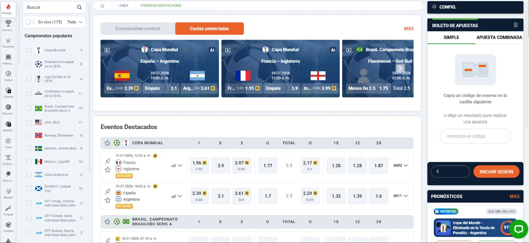
Task: Favorite Brasil Campeonato Brasileño Serie A header star
Action: [x=107, y=221]
